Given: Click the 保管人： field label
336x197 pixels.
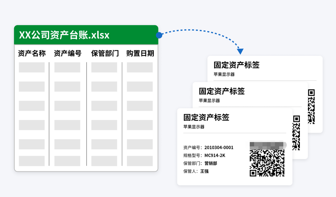Looking at the screenshot, I should [x=191, y=171].
